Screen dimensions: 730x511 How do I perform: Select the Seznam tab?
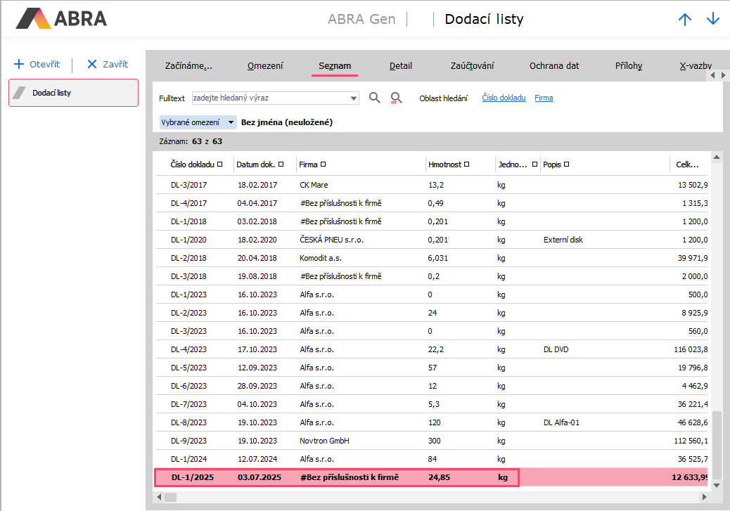(x=335, y=66)
